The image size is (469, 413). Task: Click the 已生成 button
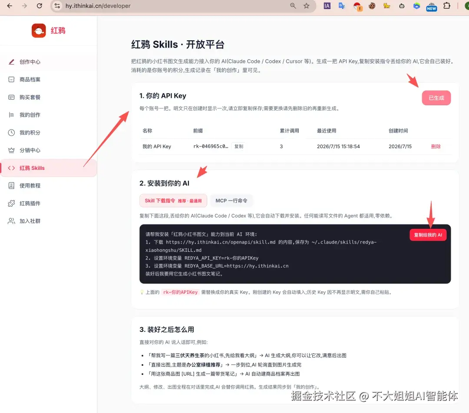coord(436,98)
